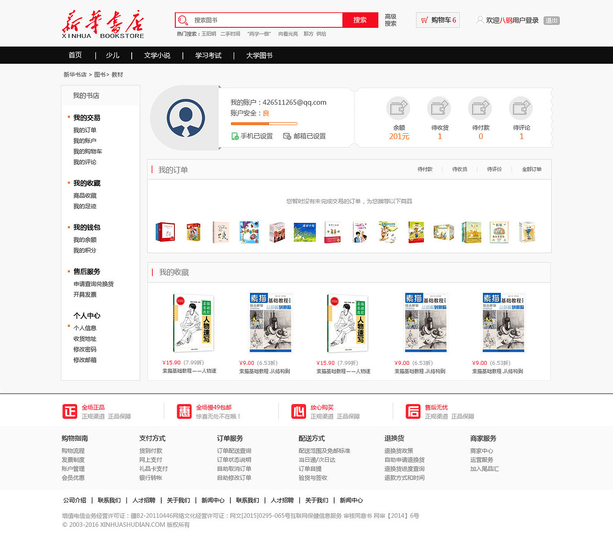
Task: Click the profile avatar picture
Action: [x=186, y=118]
